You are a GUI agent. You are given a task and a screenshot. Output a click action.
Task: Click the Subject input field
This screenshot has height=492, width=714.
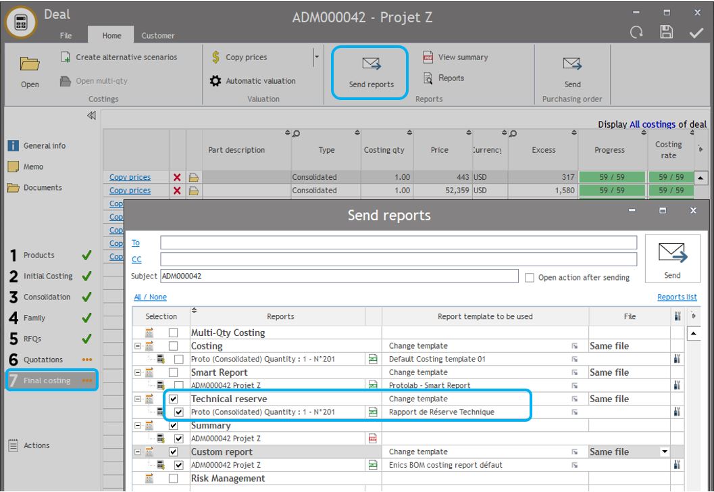point(338,276)
